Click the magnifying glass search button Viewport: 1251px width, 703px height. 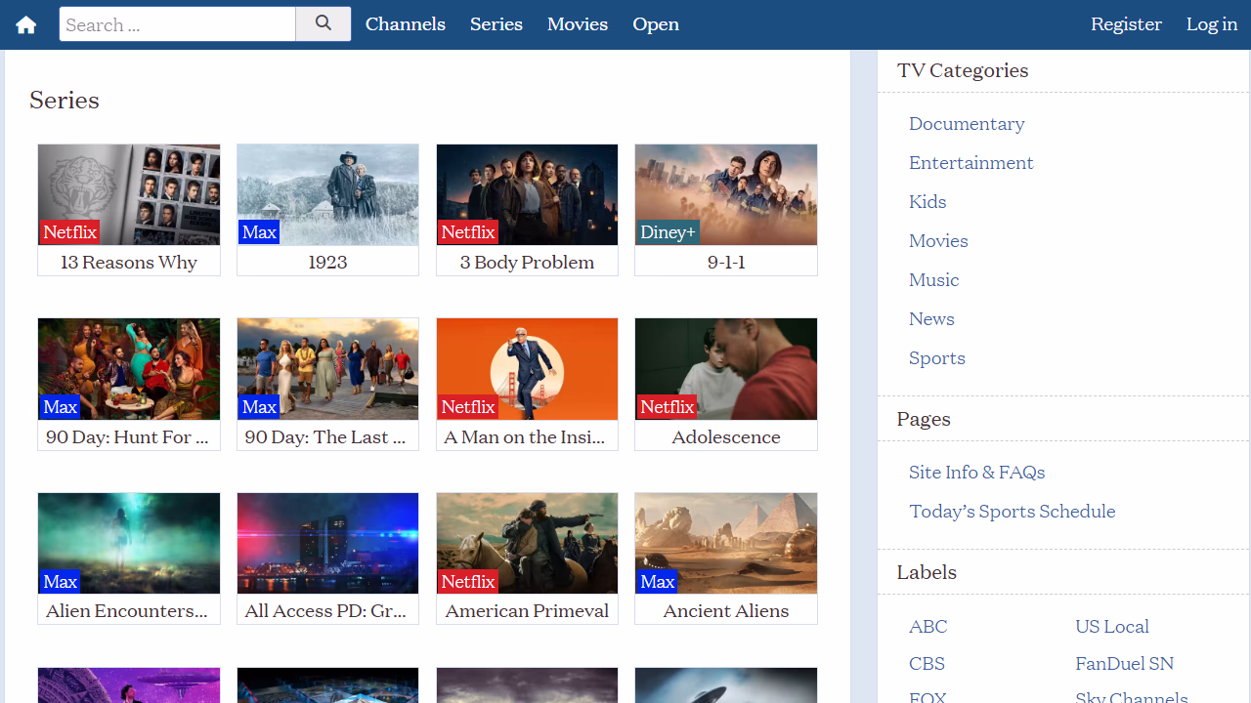(324, 24)
